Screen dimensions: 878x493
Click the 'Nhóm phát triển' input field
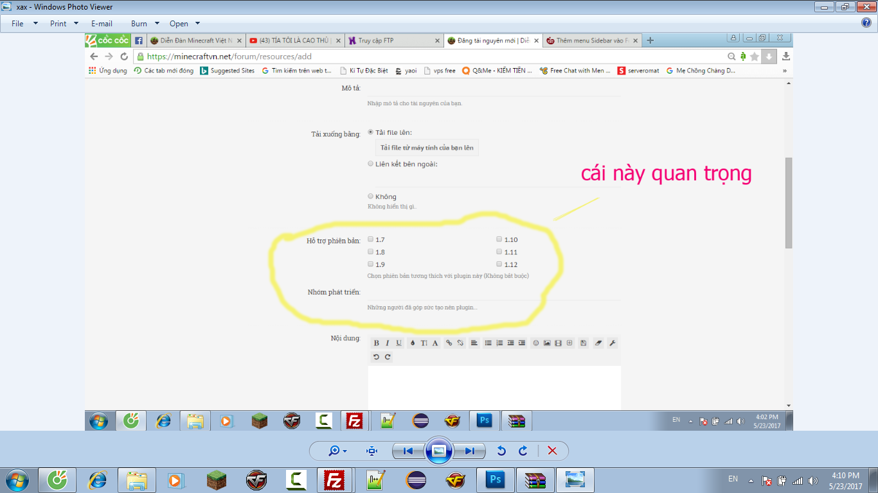[x=494, y=293]
